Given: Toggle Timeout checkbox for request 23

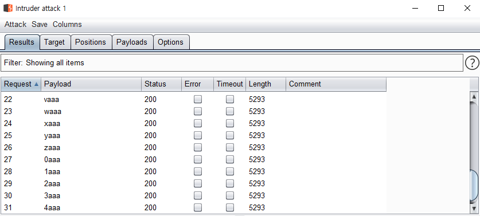Looking at the screenshot, I should (x=230, y=111).
